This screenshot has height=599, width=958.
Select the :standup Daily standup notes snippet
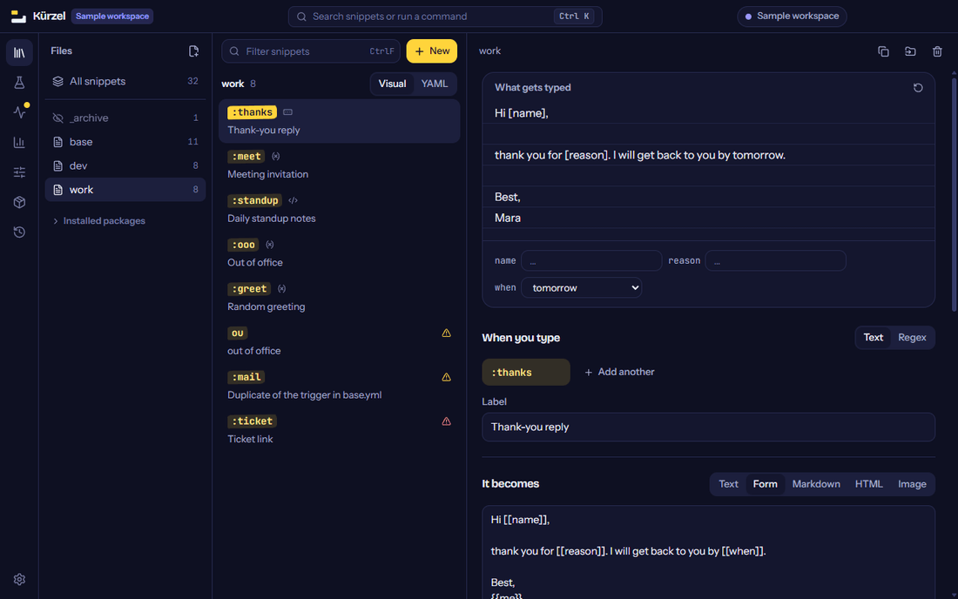coord(339,210)
